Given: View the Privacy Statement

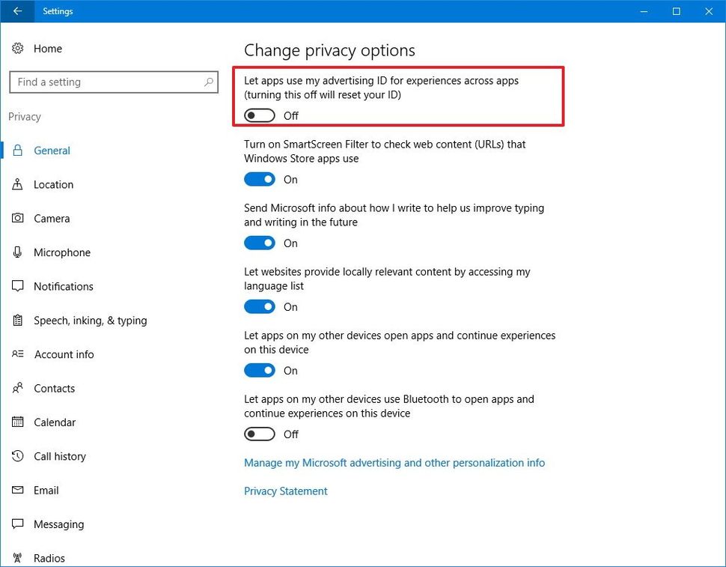Looking at the screenshot, I should (x=285, y=491).
